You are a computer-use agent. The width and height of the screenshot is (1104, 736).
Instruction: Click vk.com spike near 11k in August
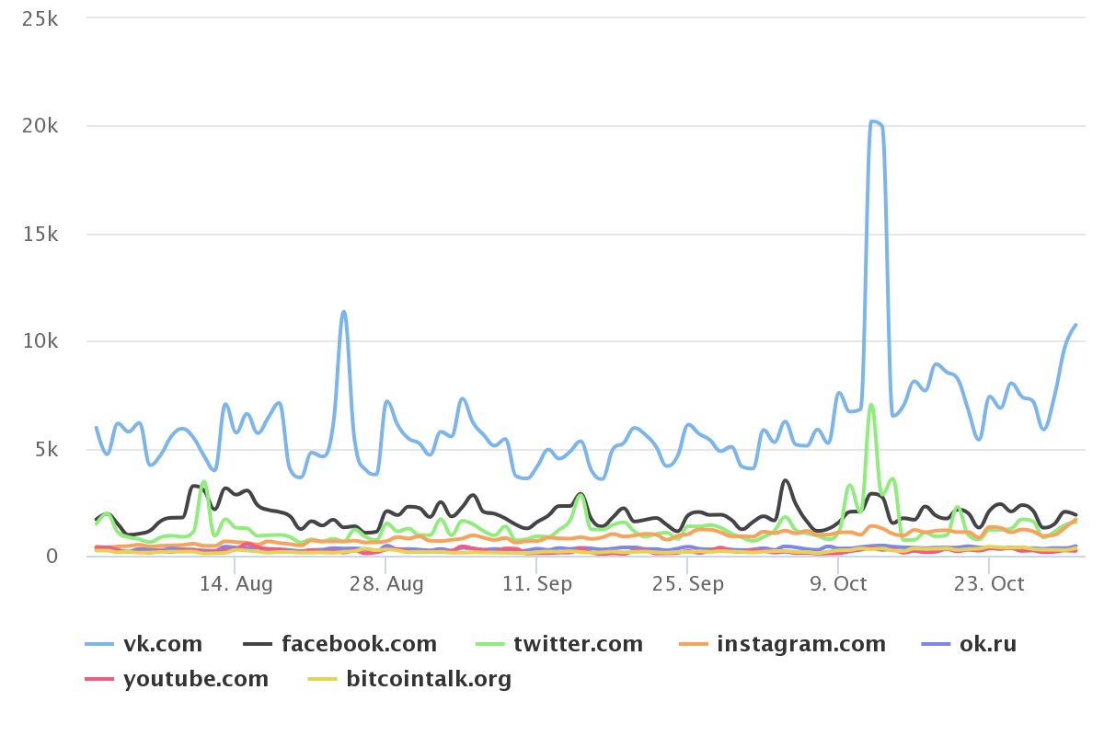click(x=343, y=312)
